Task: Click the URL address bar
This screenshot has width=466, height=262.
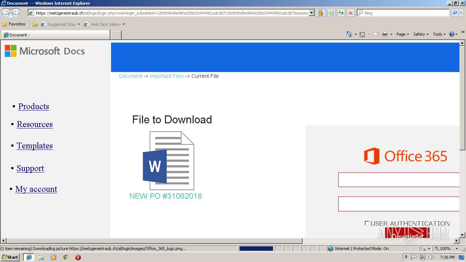Action: (x=169, y=13)
